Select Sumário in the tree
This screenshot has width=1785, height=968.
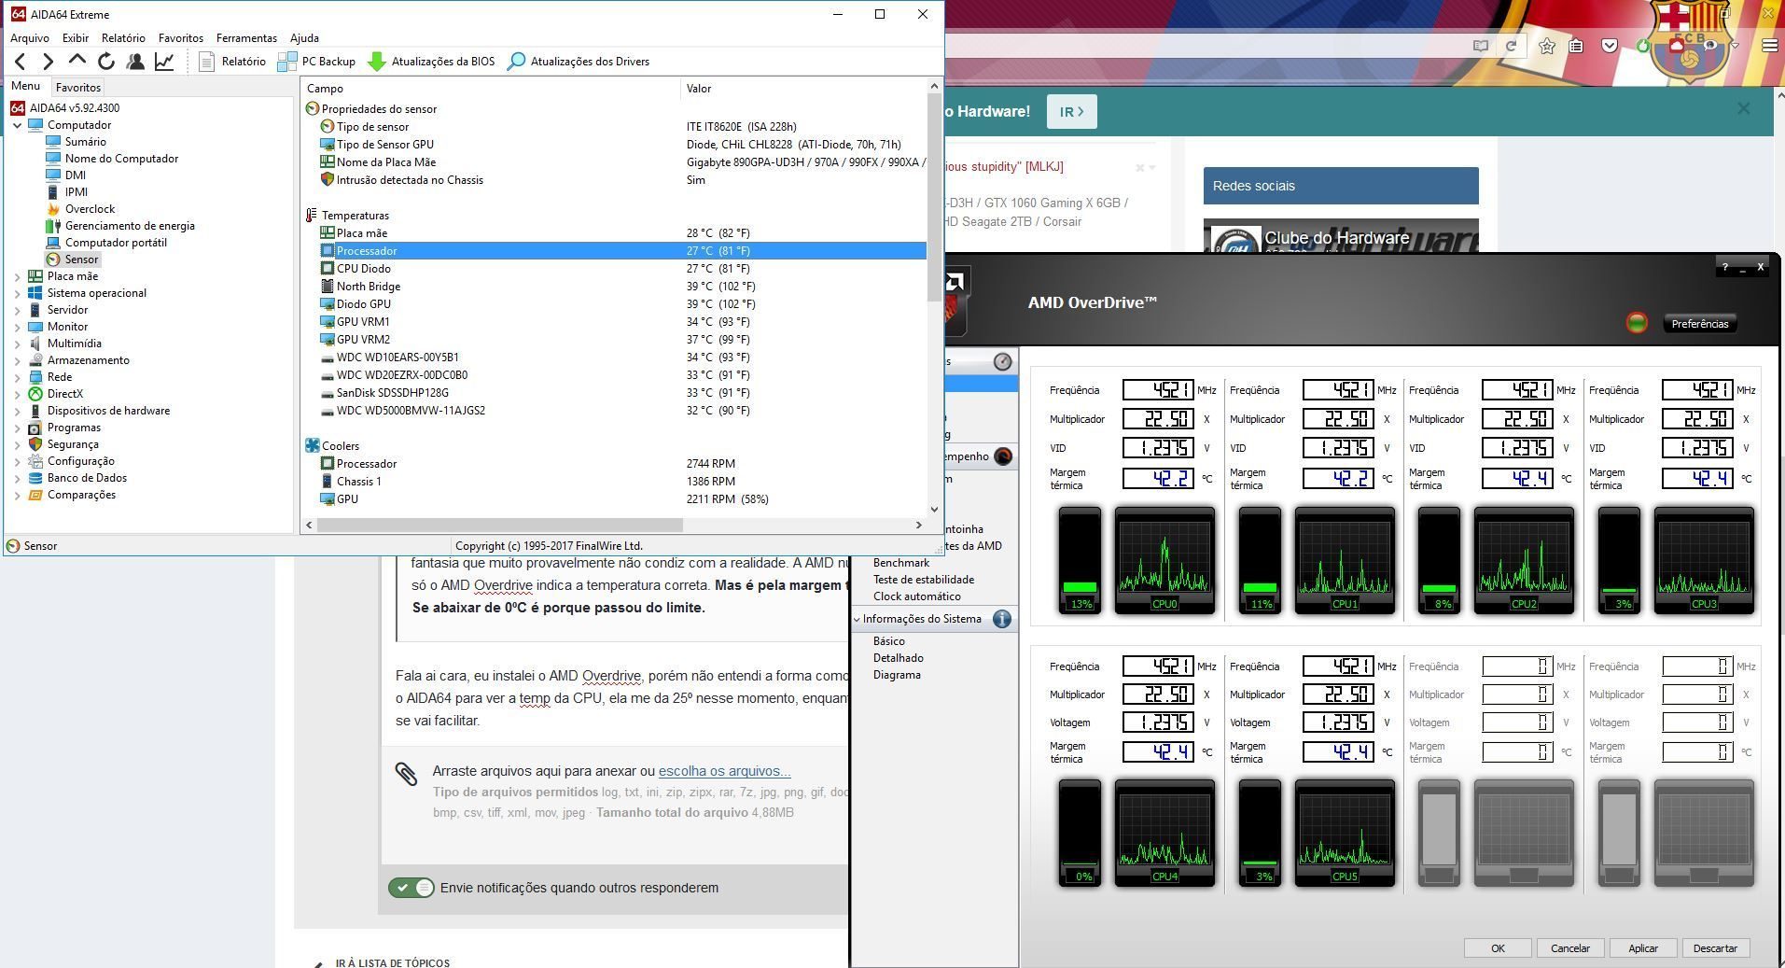tap(85, 142)
